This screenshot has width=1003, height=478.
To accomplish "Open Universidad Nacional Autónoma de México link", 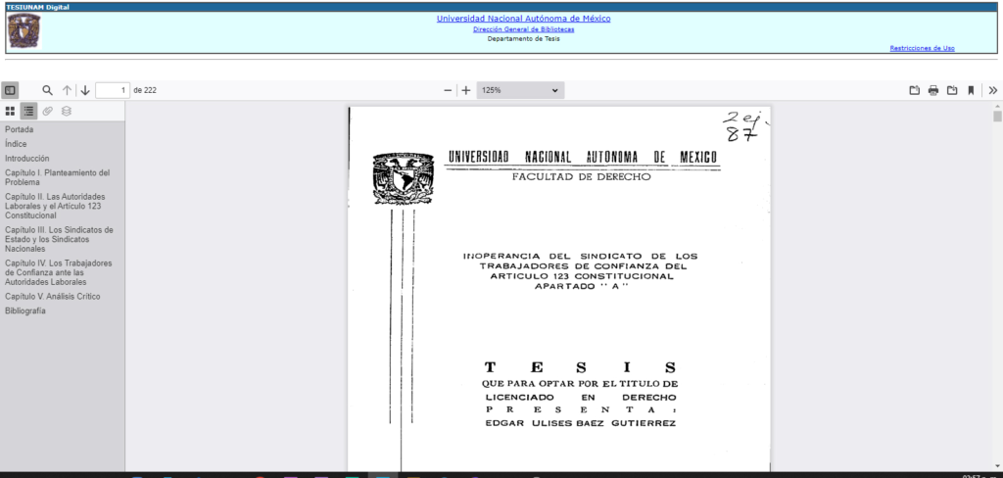I will click(x=523, y=19).
